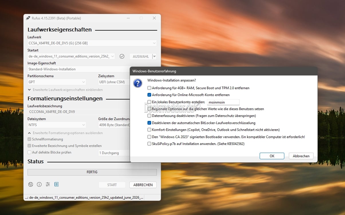
Task: Click the AUSWAHL button in Rufus
Action: point(141,56)
